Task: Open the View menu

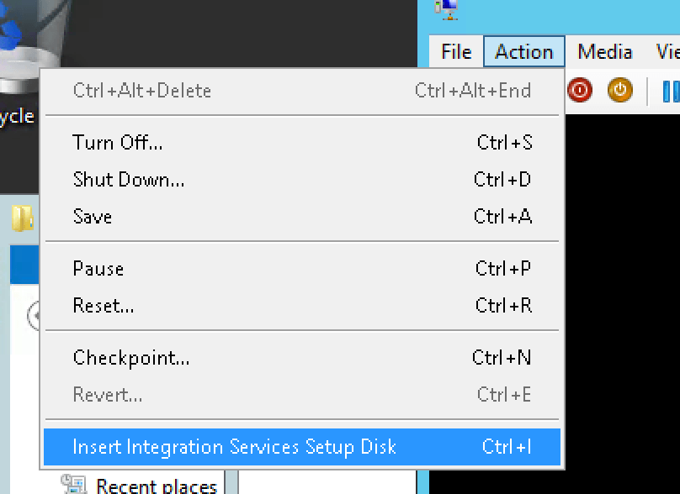Action: [669, 51]
